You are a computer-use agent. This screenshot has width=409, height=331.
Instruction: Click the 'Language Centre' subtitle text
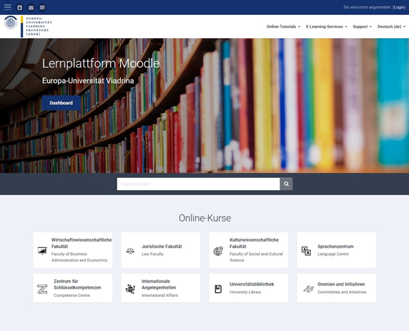(x=333, y=254)
